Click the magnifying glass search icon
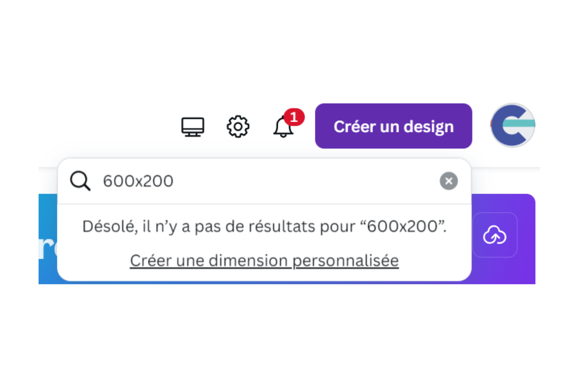Screen dimensions: 578x385 [x=80, y=181]
